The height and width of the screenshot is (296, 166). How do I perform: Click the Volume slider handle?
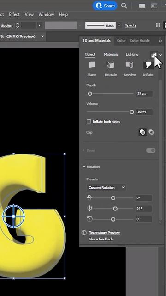[x=132, y=112]
